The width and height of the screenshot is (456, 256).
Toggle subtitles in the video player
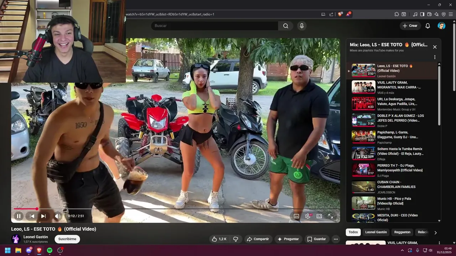click(x=296, y=216)
